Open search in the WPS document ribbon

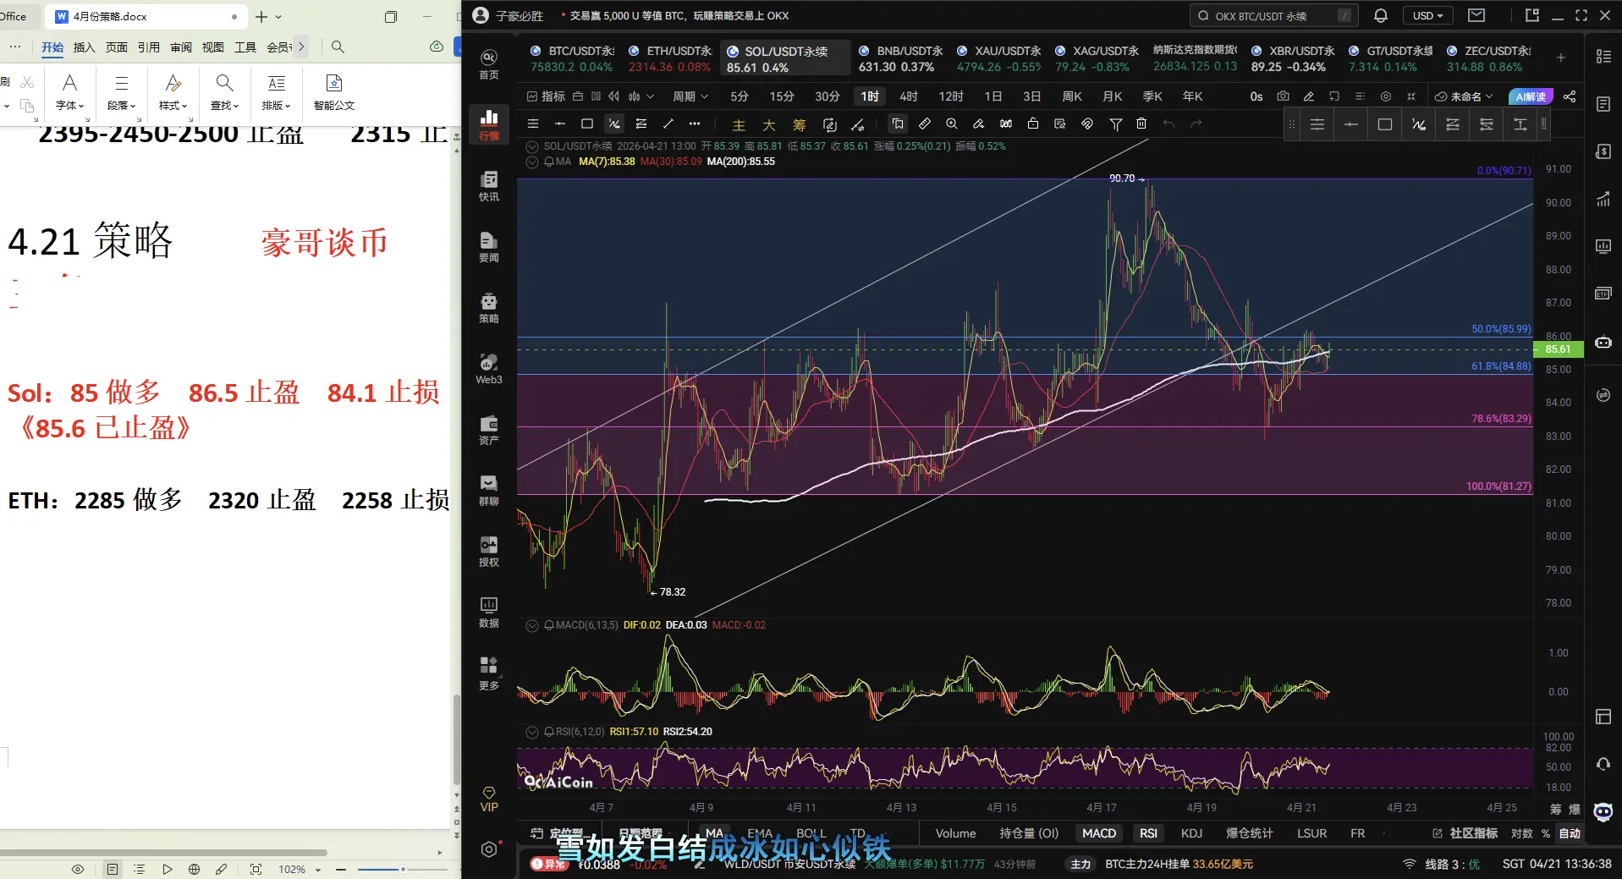[x=338, y=47]
